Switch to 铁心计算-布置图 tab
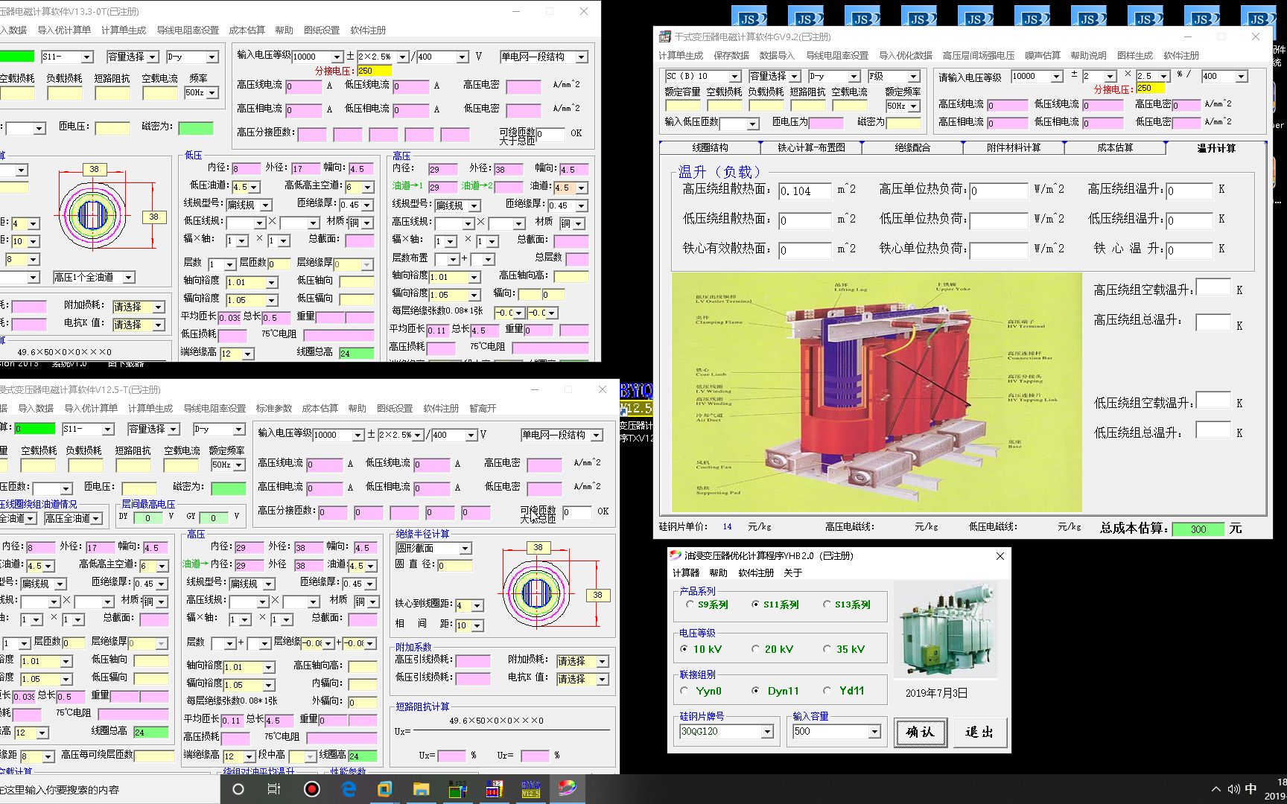Image resolution: width=1287 pixels, height=804 pixels. click(x=811, y=147)
